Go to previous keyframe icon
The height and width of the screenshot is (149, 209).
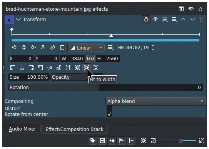pyautogui.click(x=14, y=47)
